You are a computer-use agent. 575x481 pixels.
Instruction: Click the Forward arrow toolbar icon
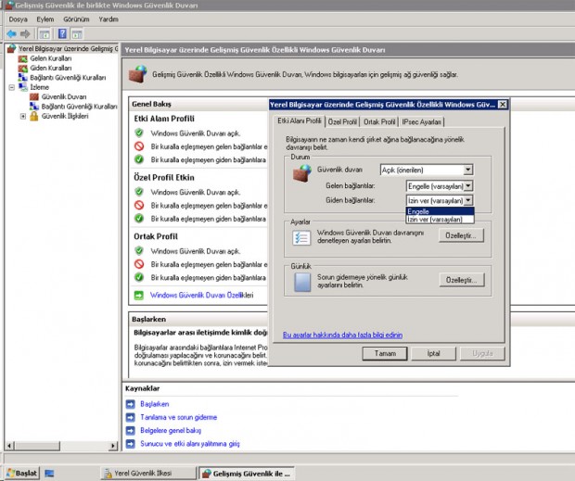[x=25, y=34]
